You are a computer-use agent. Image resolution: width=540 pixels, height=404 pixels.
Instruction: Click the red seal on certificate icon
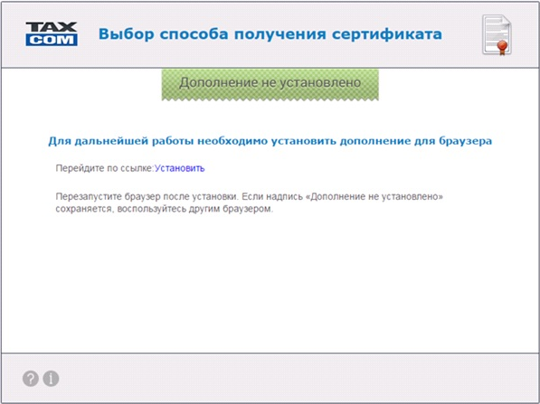pos(502,46)
